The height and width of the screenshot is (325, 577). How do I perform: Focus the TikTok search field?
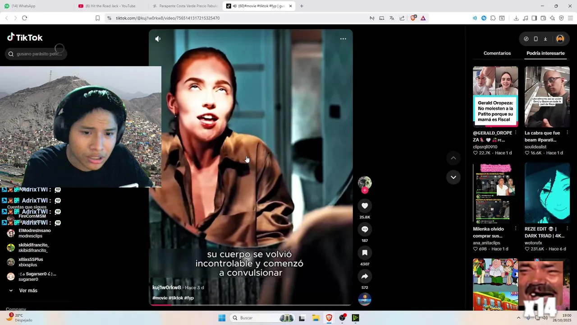tap(36, 54)
